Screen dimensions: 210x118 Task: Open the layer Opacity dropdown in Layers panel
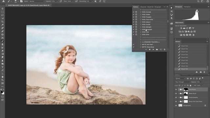coord(202,82)
